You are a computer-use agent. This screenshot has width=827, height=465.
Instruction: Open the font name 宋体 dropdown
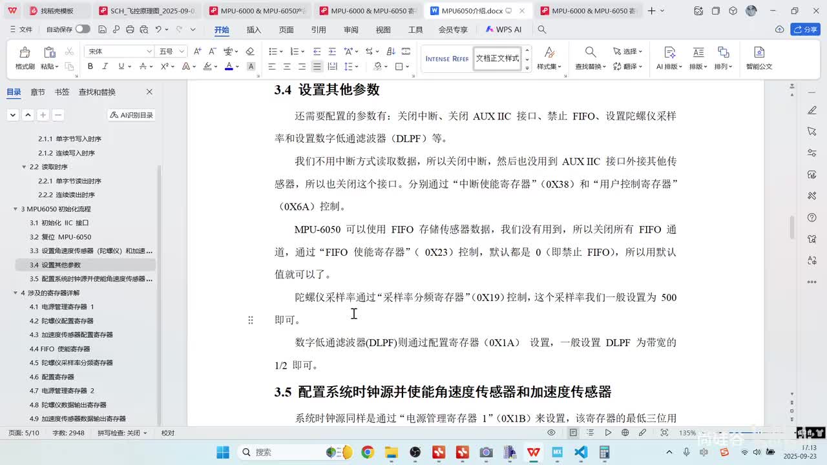click(149, 51)
